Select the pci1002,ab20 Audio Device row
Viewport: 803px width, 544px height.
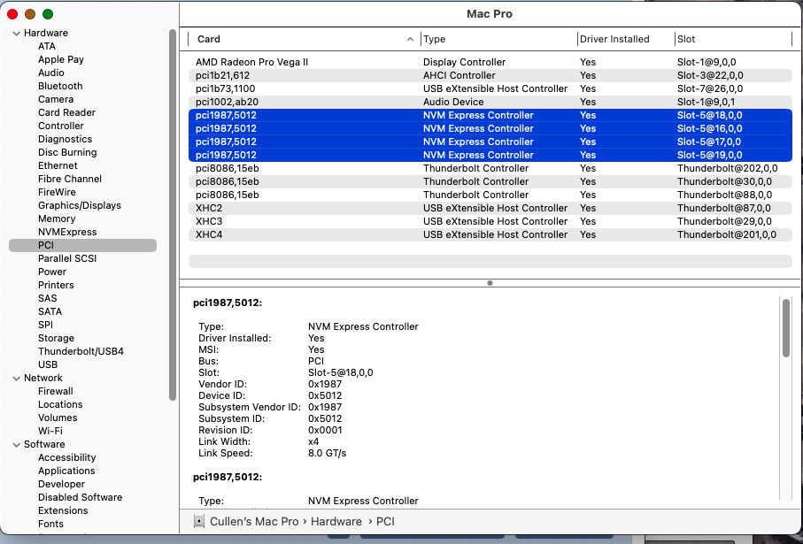pos(490,103)
